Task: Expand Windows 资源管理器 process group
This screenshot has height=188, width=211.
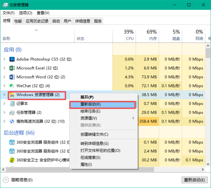Action: (4, 95)
